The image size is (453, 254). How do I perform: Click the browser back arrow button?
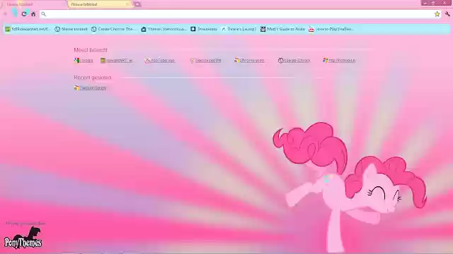tap(5, 14)
